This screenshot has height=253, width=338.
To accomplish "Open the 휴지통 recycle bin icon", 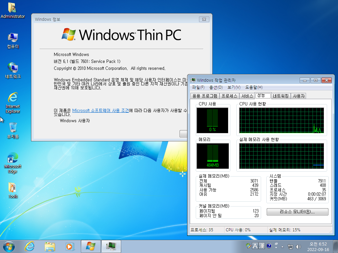I will pyautogui.click(x=13, y=130).
